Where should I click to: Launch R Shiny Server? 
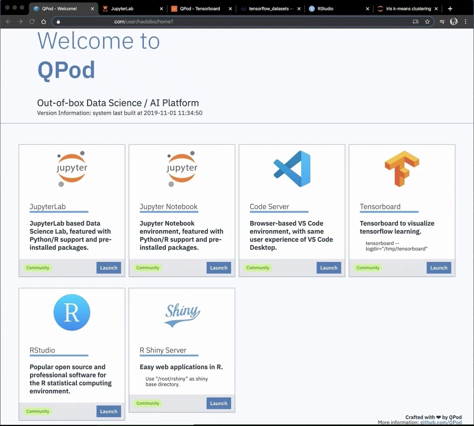(x=219, y=403)
